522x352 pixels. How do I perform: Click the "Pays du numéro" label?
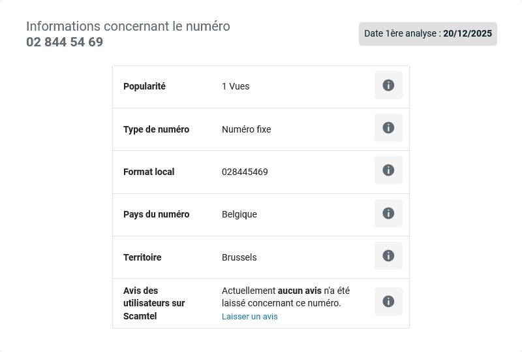pos(156,214)
